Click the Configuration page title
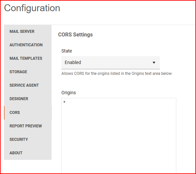196x174 pixels. point(32,8)
